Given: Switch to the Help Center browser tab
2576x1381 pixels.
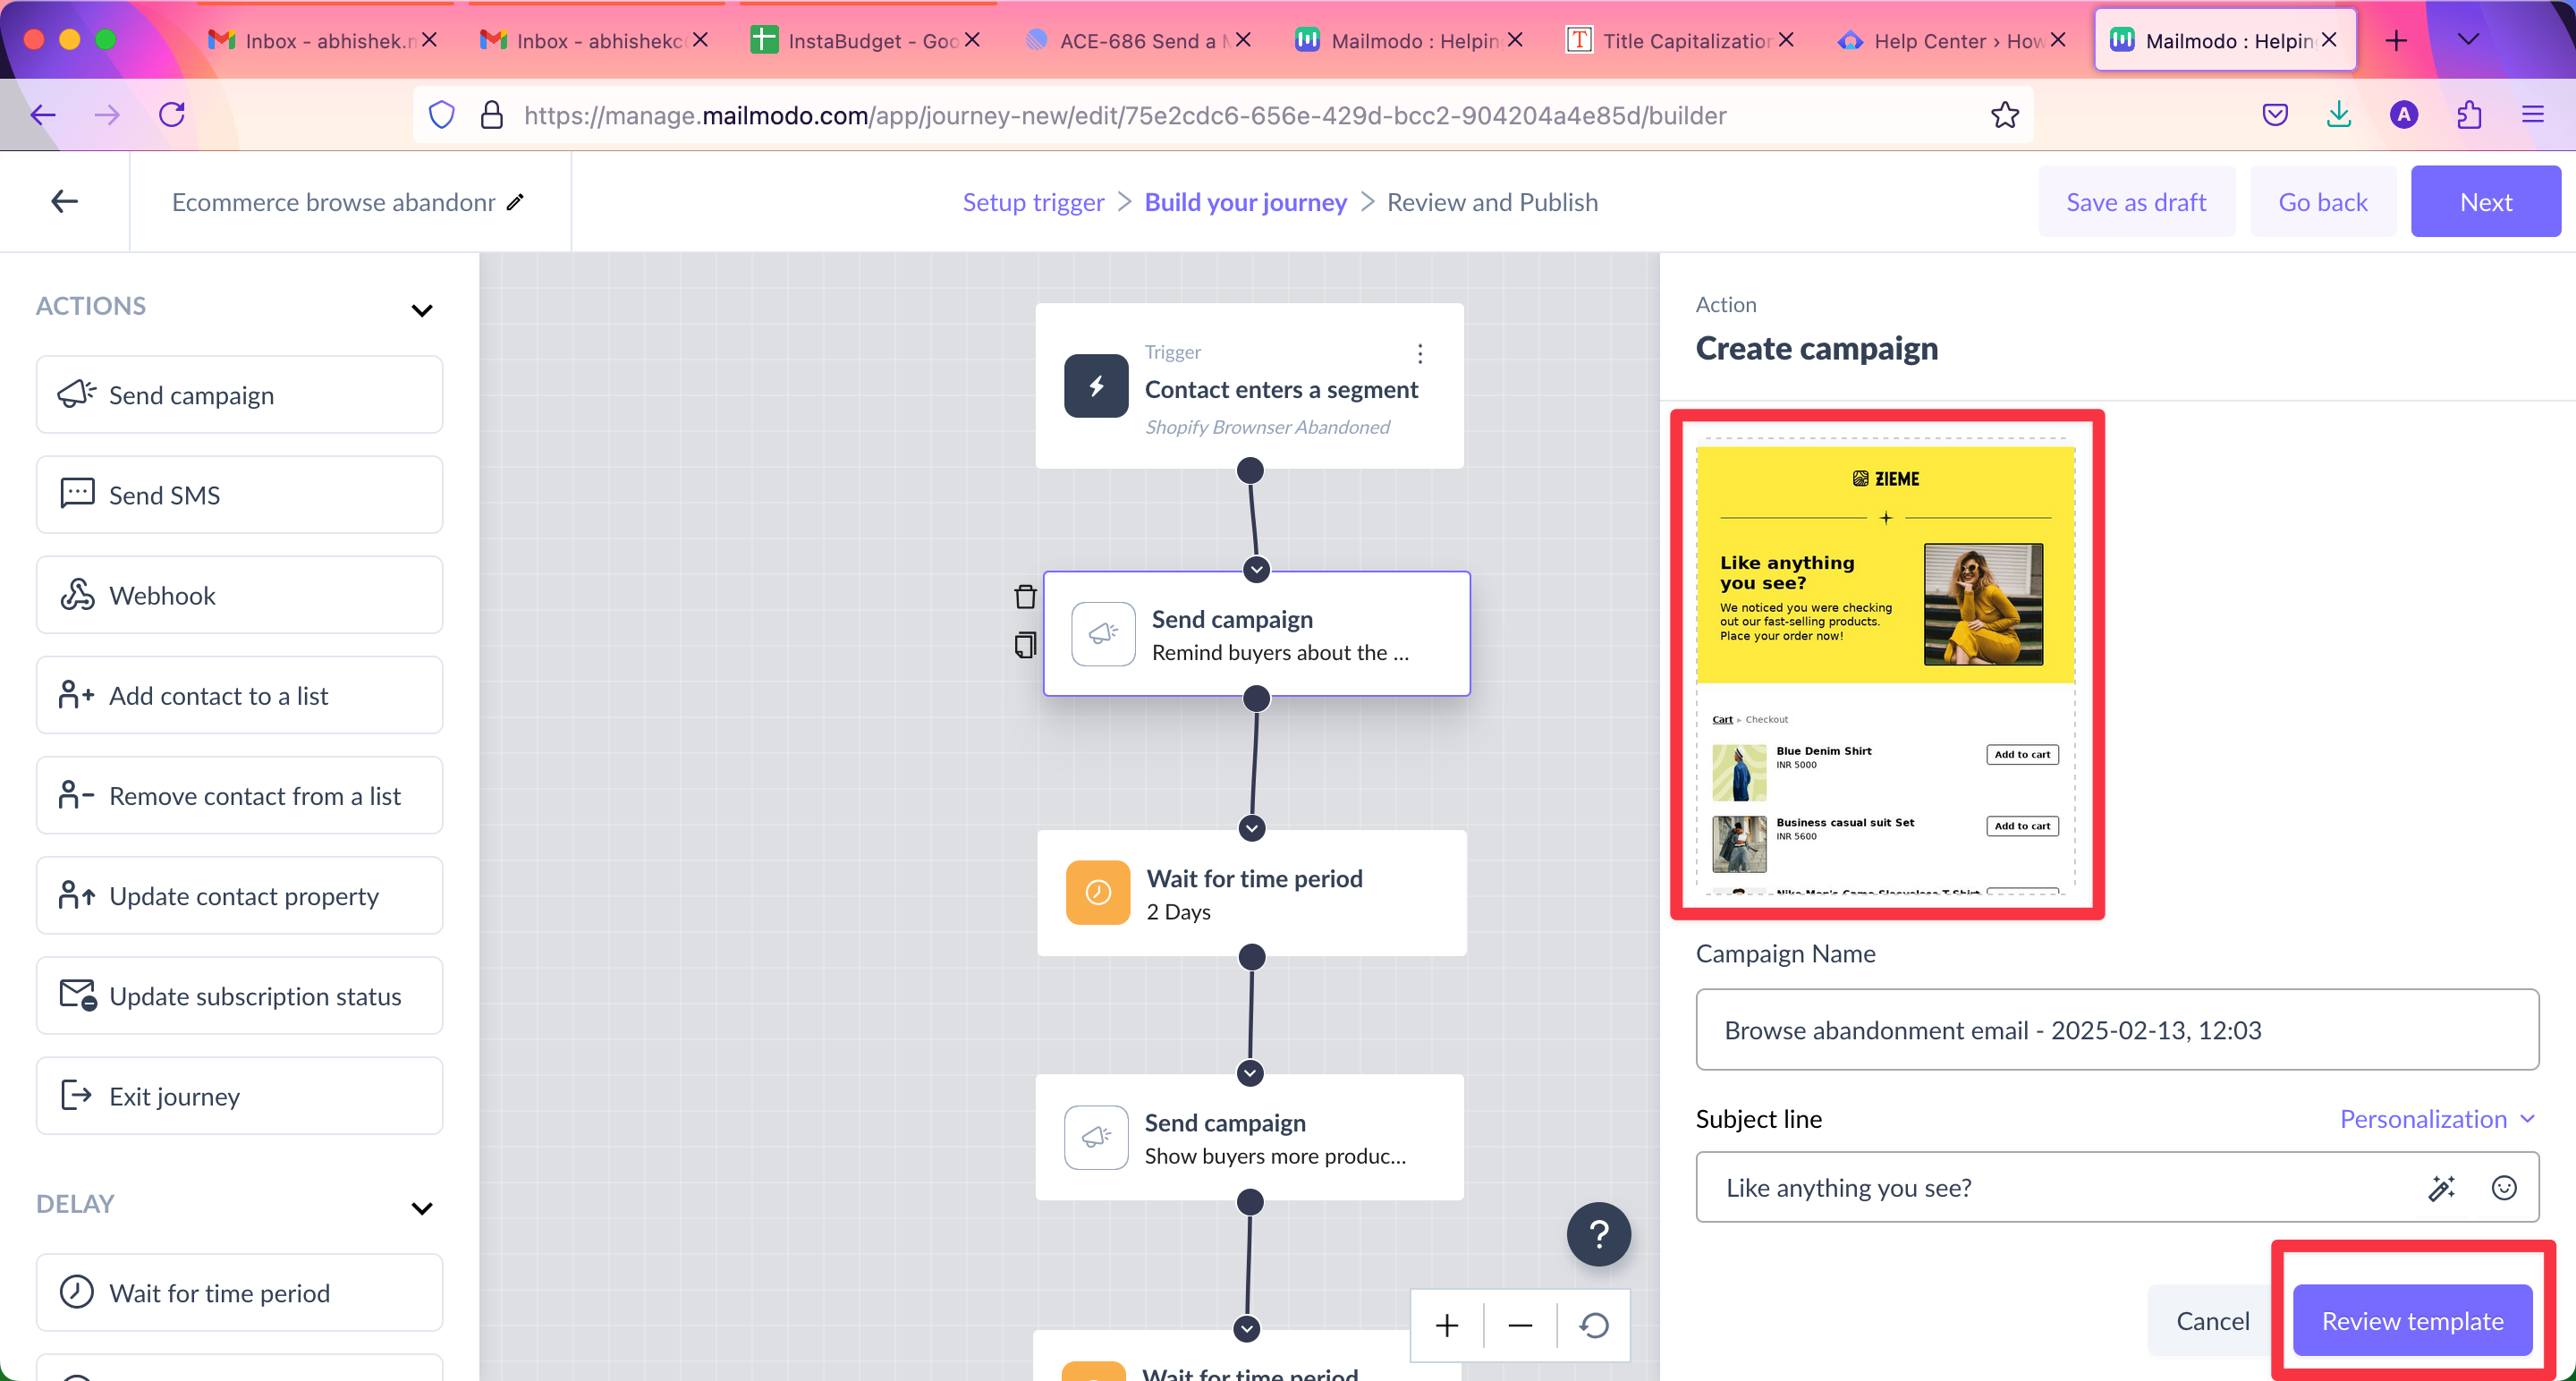Looking at the screenshot, I should (1951, 40).
